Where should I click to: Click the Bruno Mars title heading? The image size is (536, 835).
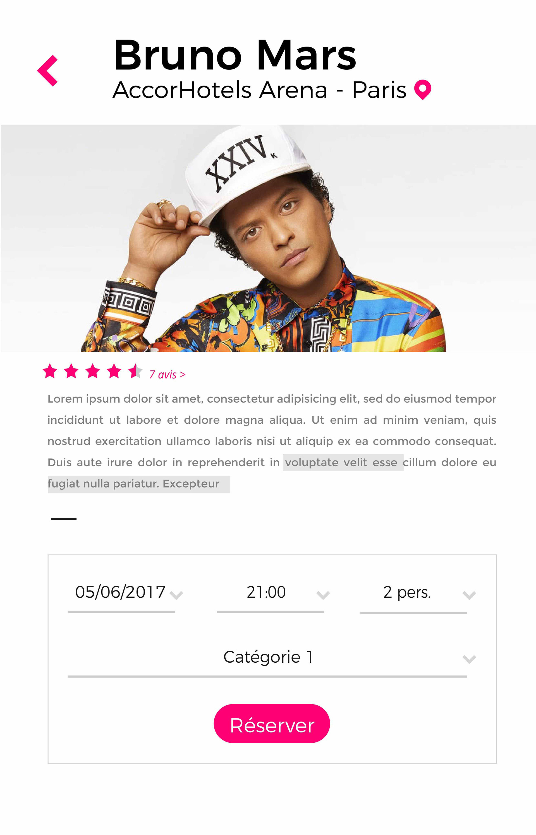pos(235,55)
